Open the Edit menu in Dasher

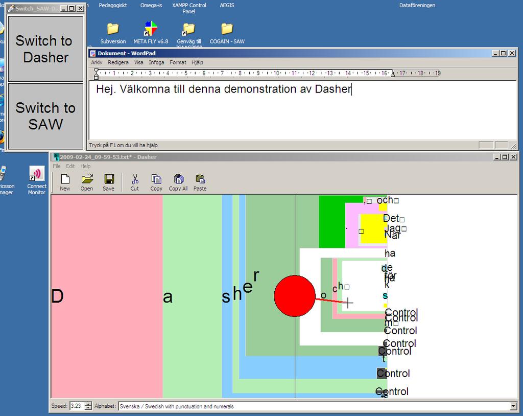click(x=70, y=166)
